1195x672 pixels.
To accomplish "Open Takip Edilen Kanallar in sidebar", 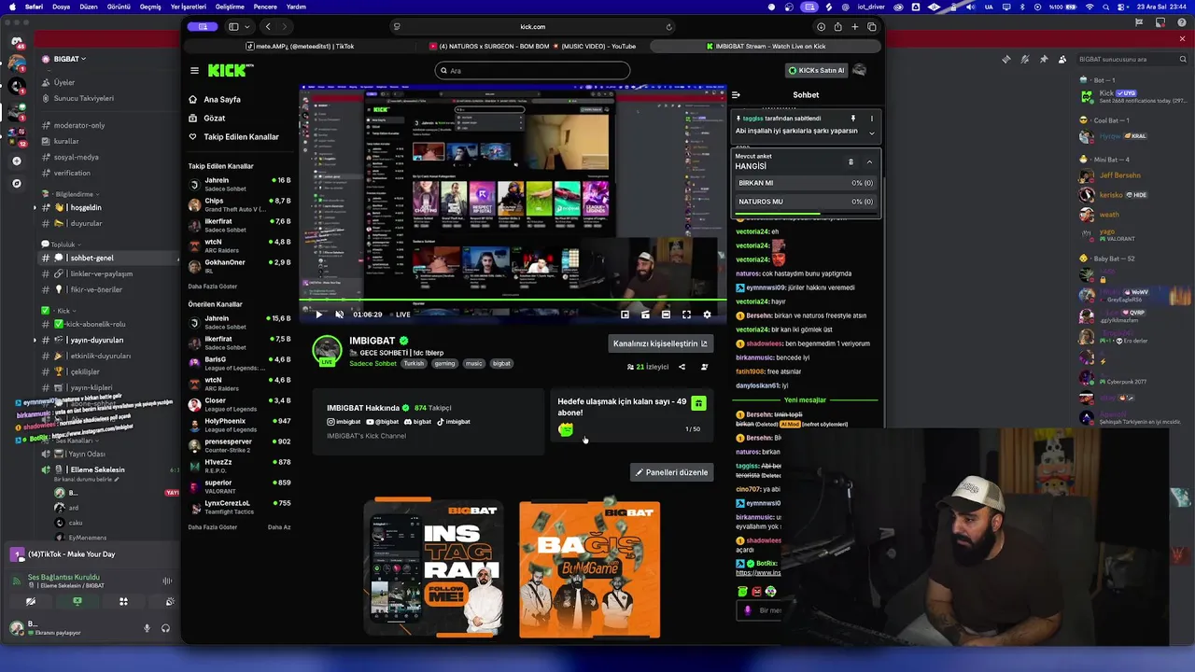I will tap(233, 136).
